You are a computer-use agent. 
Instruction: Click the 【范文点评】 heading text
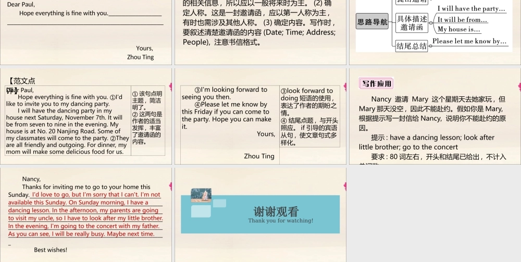[x=21, y=85]
